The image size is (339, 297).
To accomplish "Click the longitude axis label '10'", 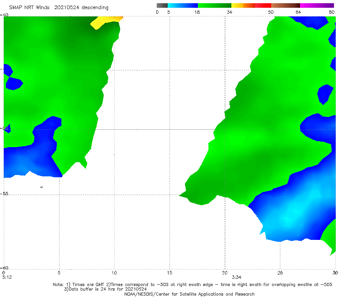I will (x=114, y=273).
